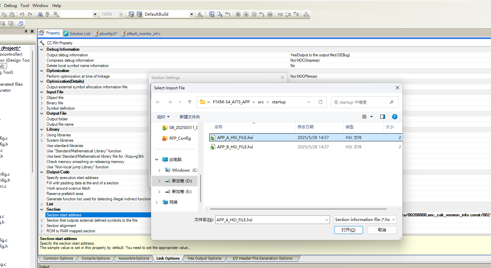
Task: Expand the Windows (C:) drive node
Action: [159, 170]
